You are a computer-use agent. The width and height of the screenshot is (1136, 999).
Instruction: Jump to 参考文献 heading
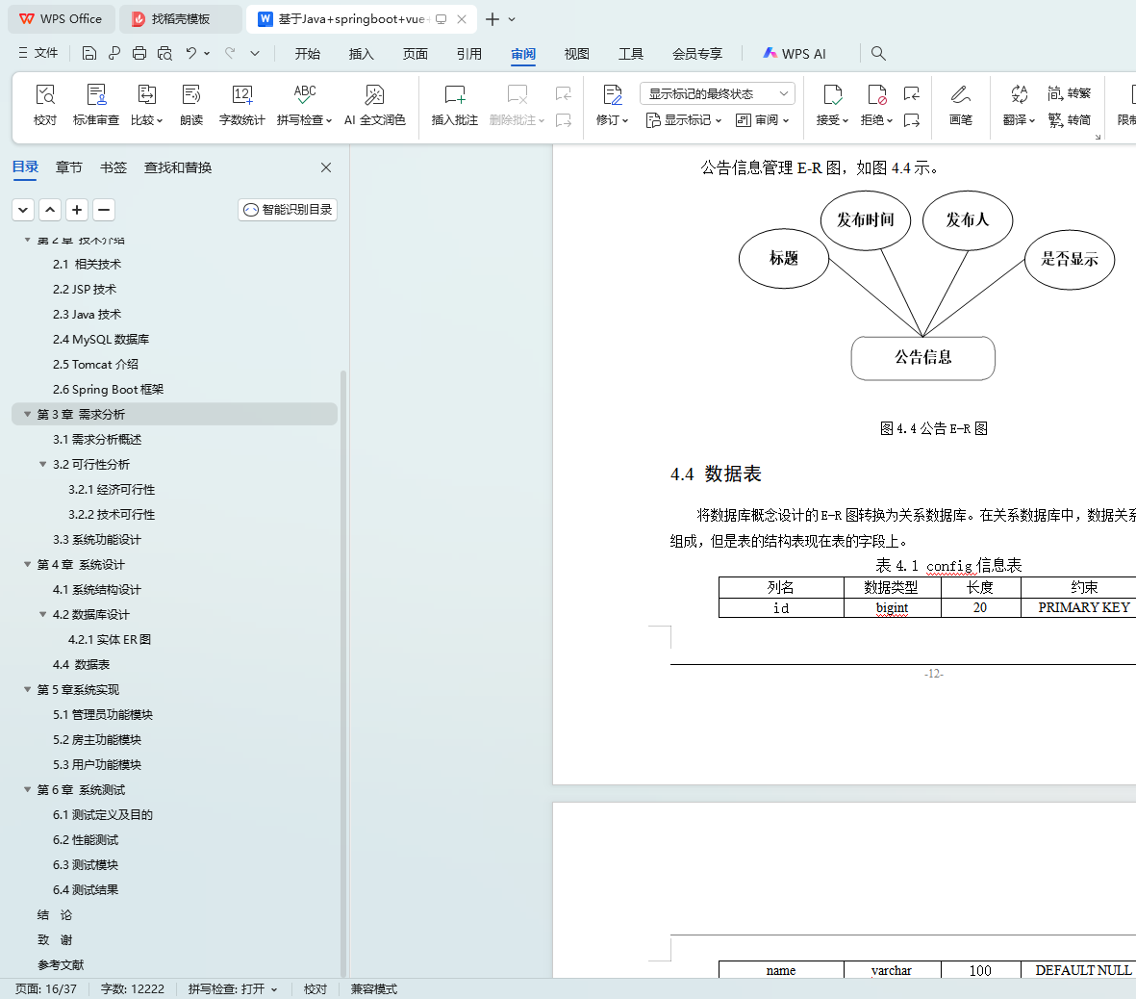61,965
